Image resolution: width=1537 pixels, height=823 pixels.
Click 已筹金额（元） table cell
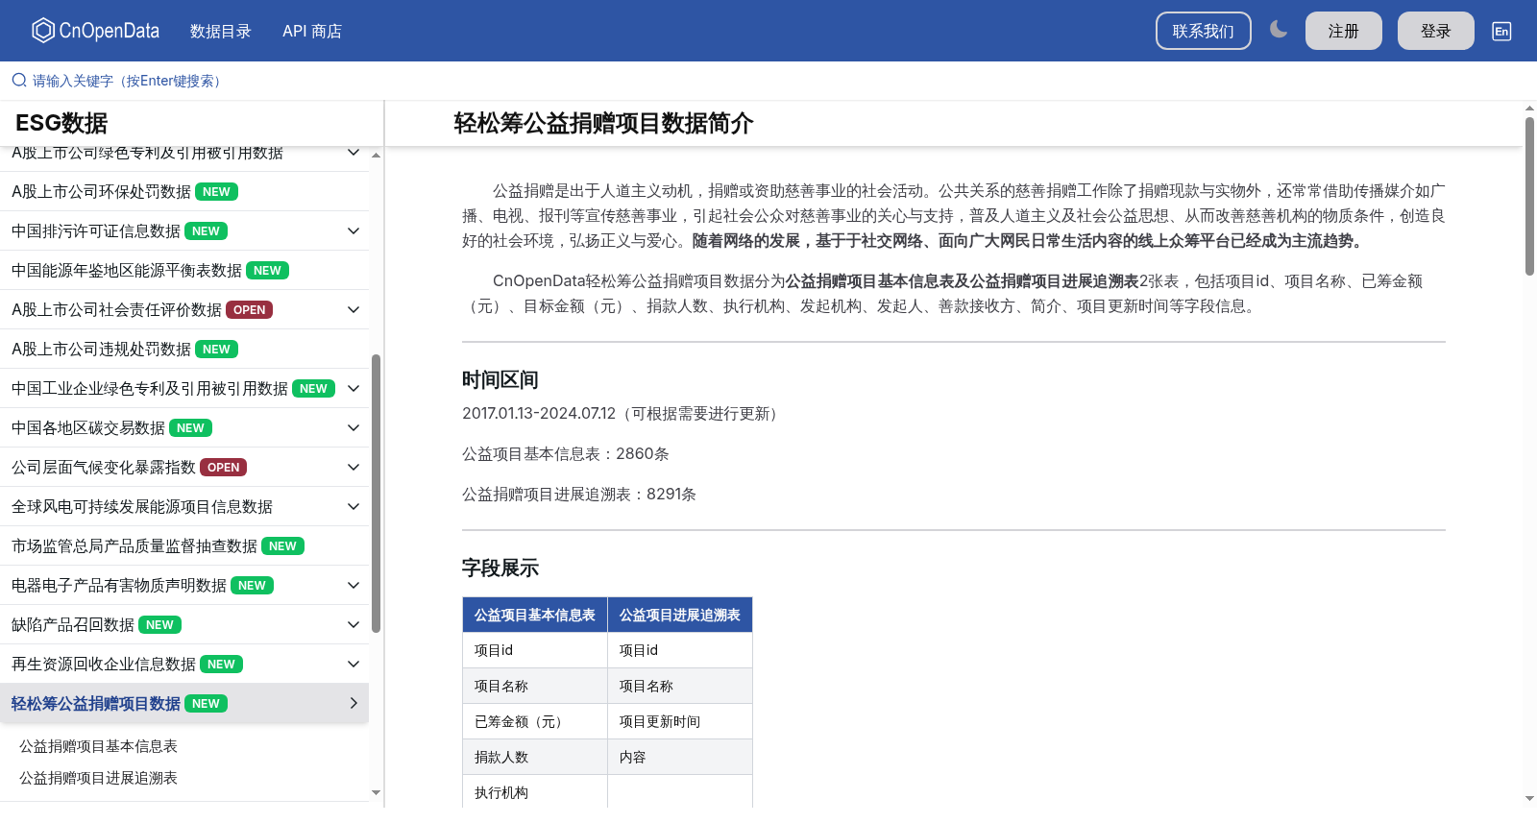tap(535, 721)
